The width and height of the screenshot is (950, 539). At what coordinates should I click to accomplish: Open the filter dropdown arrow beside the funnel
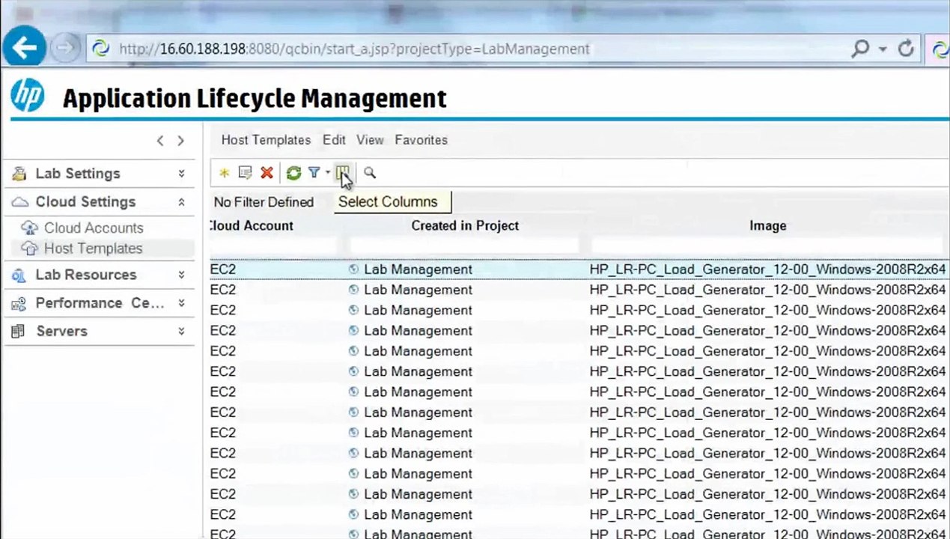[327, 174]
